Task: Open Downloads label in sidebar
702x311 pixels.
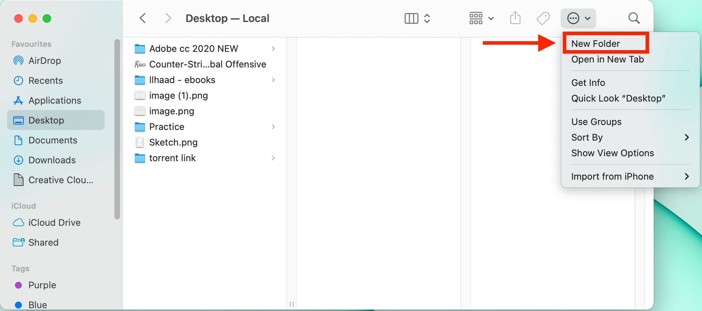Action: coord(52,160)
